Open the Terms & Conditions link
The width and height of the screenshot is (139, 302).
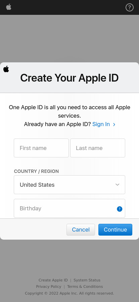(85, 286)
